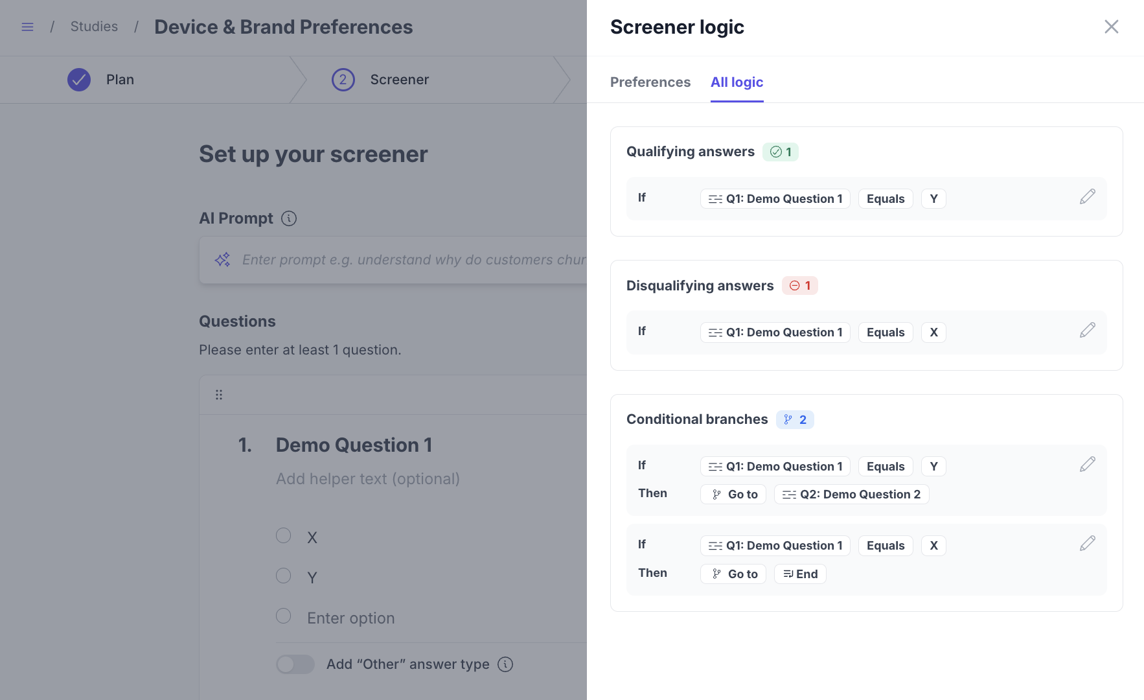Edit the Go to Q2 branch rule
Viewport: 1144px width, 700px height.
(x=1087, y=465)
